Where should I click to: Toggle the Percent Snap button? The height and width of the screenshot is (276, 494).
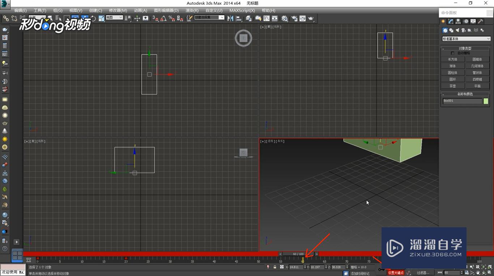pyautogui.click(x=171, y=18)
